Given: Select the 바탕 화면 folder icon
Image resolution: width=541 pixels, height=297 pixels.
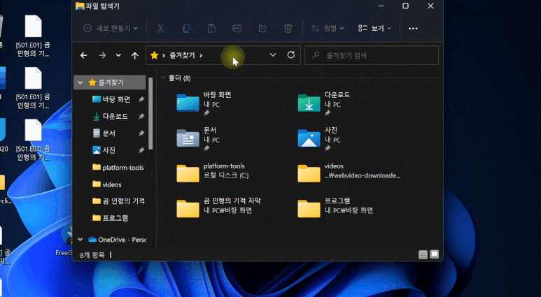Looking at the screenshot, I should 188,103.
